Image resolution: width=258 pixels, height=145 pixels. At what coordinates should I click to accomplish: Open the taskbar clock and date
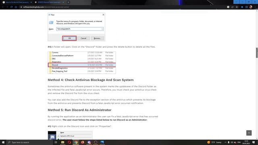coord(246,142)
